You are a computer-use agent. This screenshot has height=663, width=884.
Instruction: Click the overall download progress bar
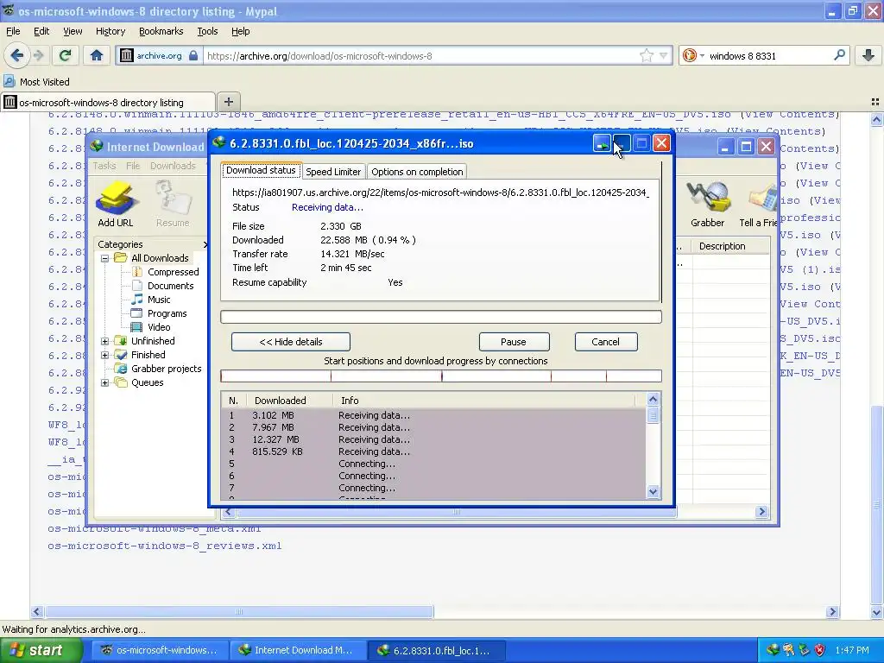point(441,317)
